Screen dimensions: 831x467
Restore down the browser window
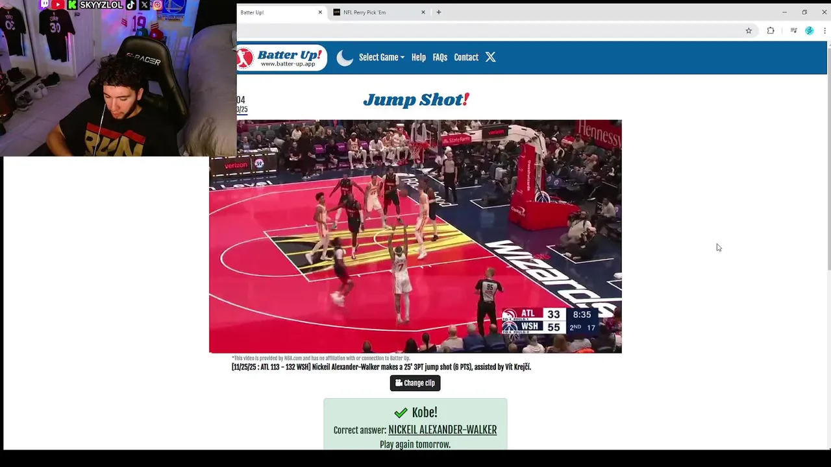[x=804, y=12]
